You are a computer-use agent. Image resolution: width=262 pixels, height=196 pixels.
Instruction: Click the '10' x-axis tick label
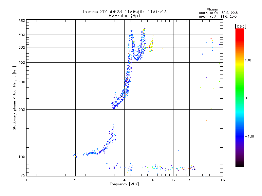pos(189,180)
